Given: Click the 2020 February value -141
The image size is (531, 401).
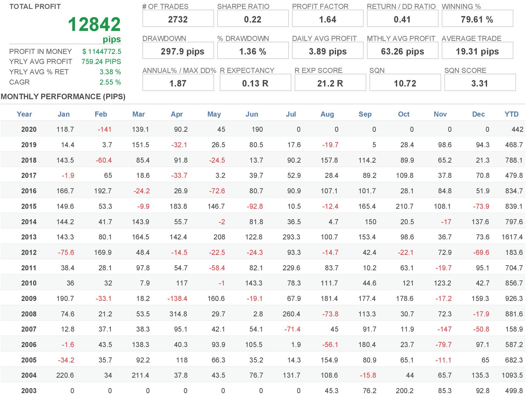Looking at the screenshot, I should coord(105,129).
